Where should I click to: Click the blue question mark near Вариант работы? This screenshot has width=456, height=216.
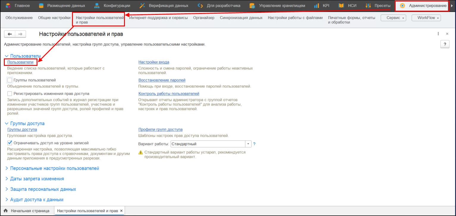tap(254, 144)
